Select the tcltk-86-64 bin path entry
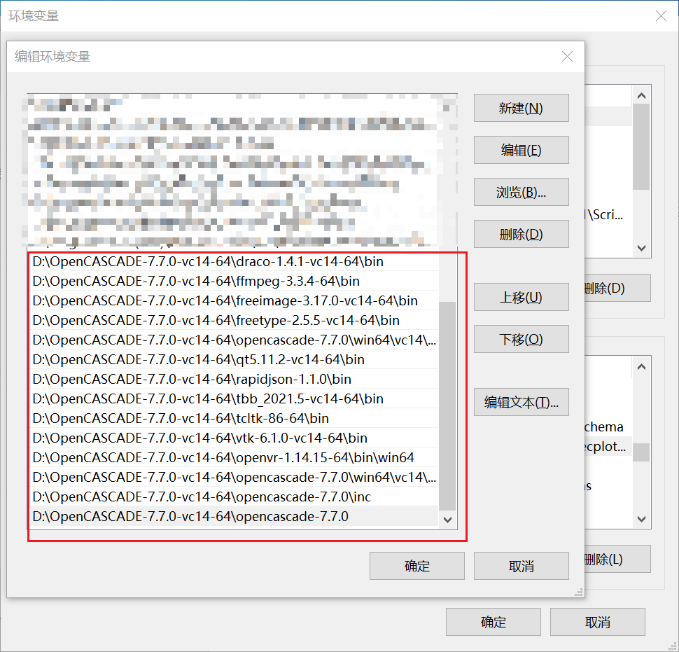 210,417
